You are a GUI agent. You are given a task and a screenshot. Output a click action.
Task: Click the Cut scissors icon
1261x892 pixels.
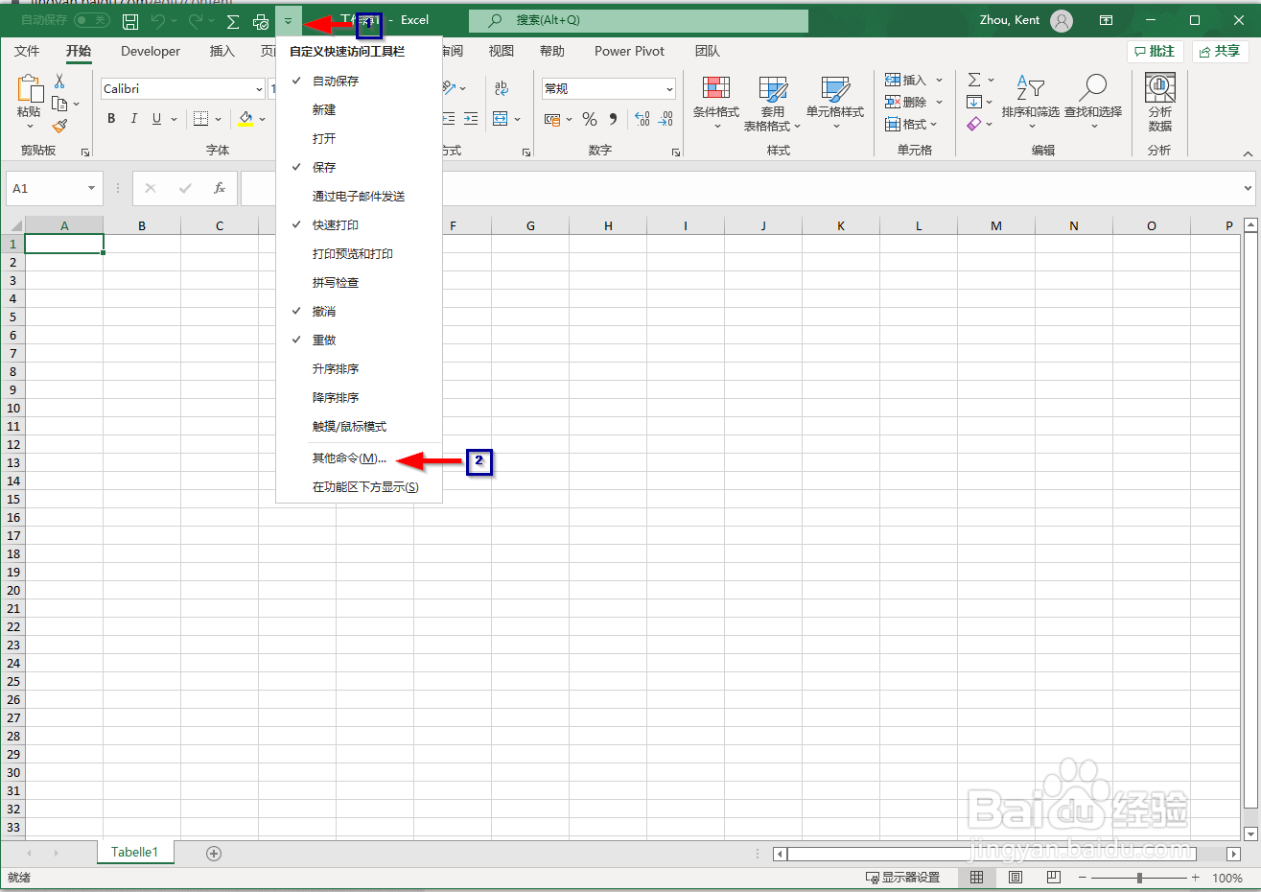coord(59,82)
